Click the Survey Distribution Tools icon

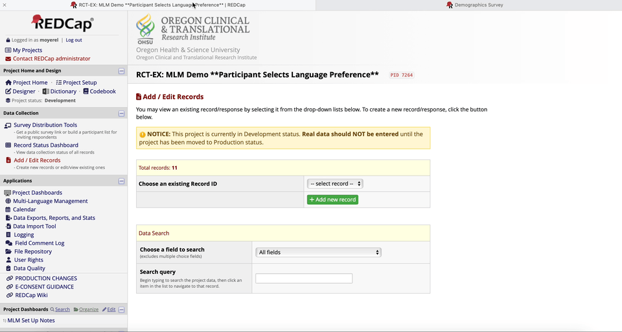8,126
